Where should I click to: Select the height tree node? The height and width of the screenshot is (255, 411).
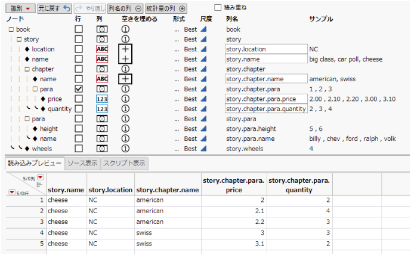tap(49, 129)
